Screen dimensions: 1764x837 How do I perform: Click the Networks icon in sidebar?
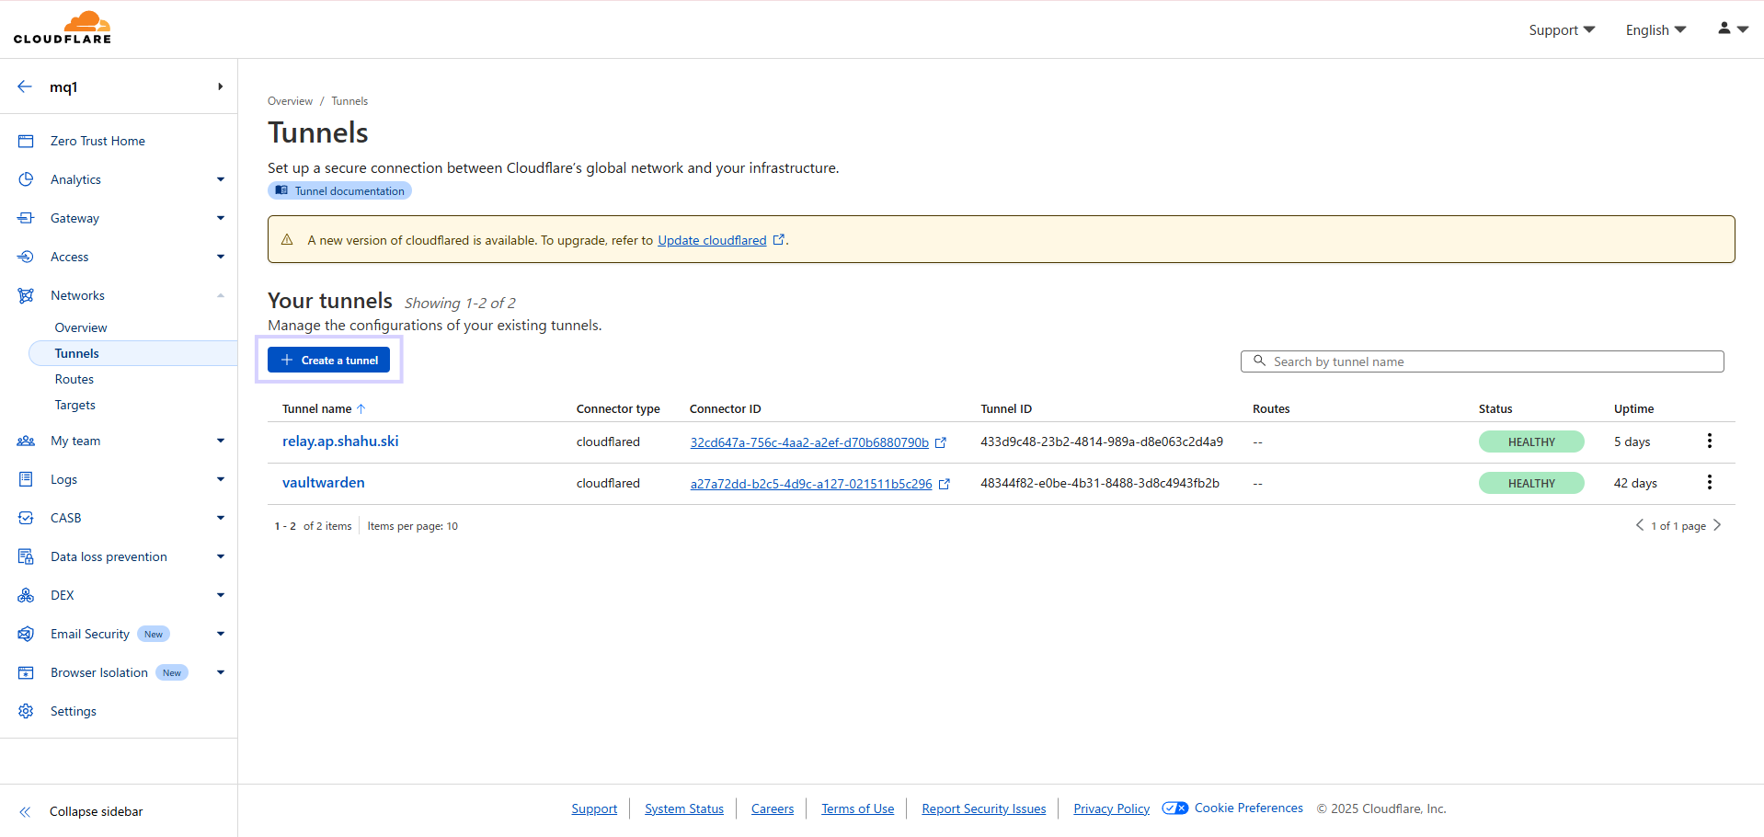tap(26, 295)
